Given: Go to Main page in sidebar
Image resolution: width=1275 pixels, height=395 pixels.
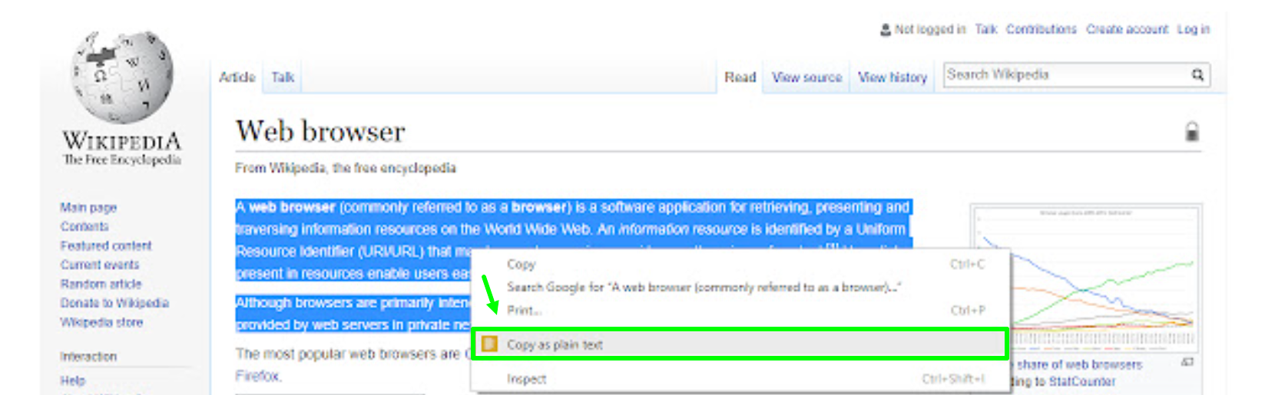Looking at the screenshot, I should (x=88, y=208).
